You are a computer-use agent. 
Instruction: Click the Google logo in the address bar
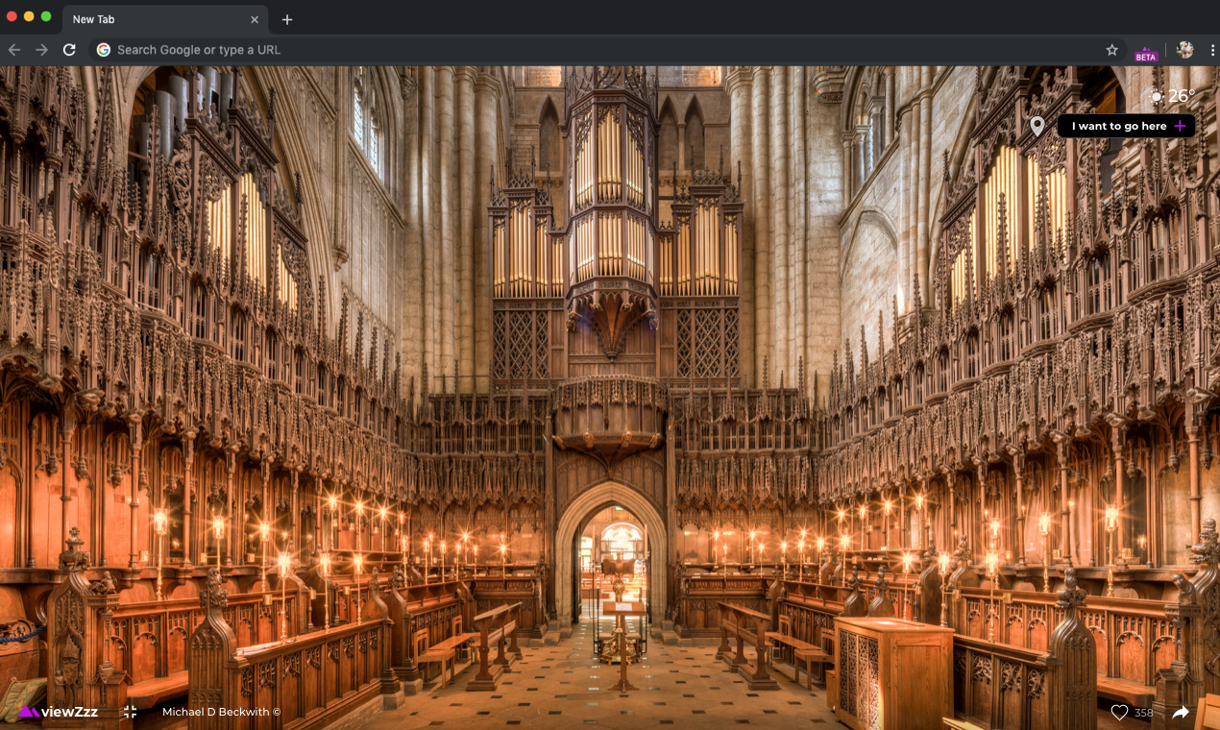pos(103,50)
